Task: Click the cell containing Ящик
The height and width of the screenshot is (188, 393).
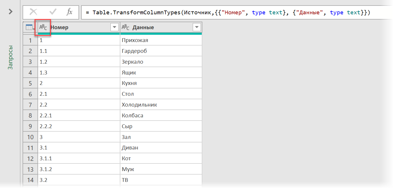Action: [161, 72]
